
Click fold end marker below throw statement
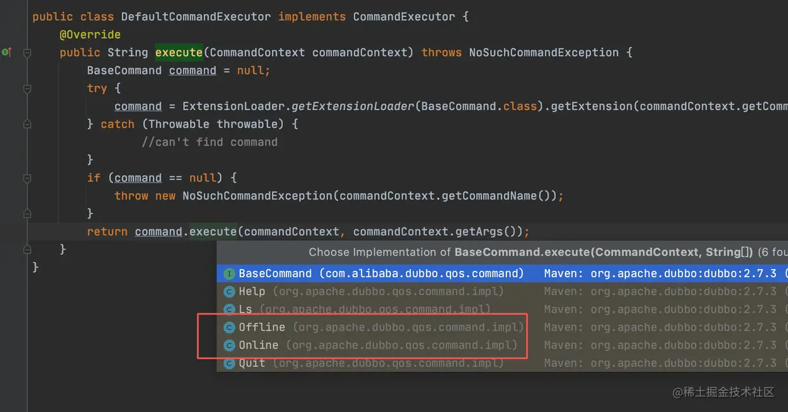coord(27,214)
